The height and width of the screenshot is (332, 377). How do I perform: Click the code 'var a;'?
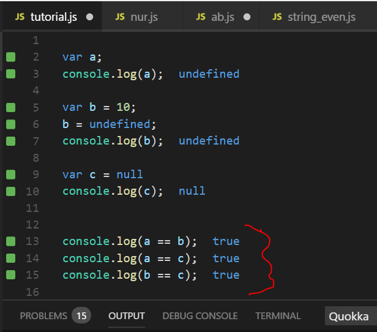coord(82,57)
